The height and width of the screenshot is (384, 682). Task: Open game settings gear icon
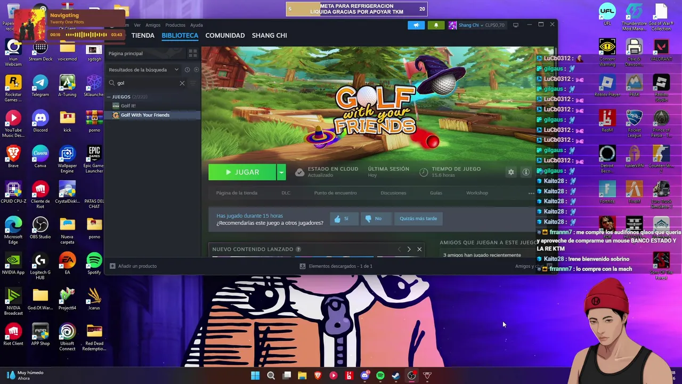pyautogui.click(x=511, y=172)
